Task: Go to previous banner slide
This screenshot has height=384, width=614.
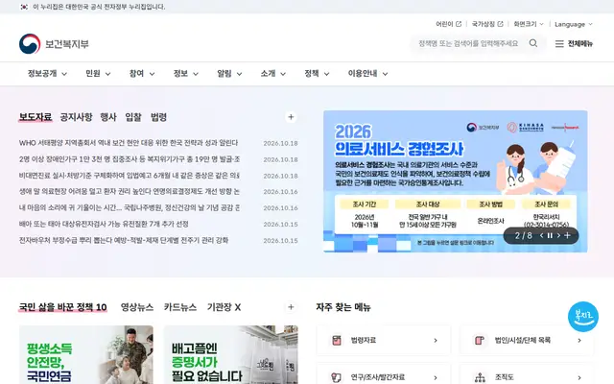Action: (x=541, y=235)
